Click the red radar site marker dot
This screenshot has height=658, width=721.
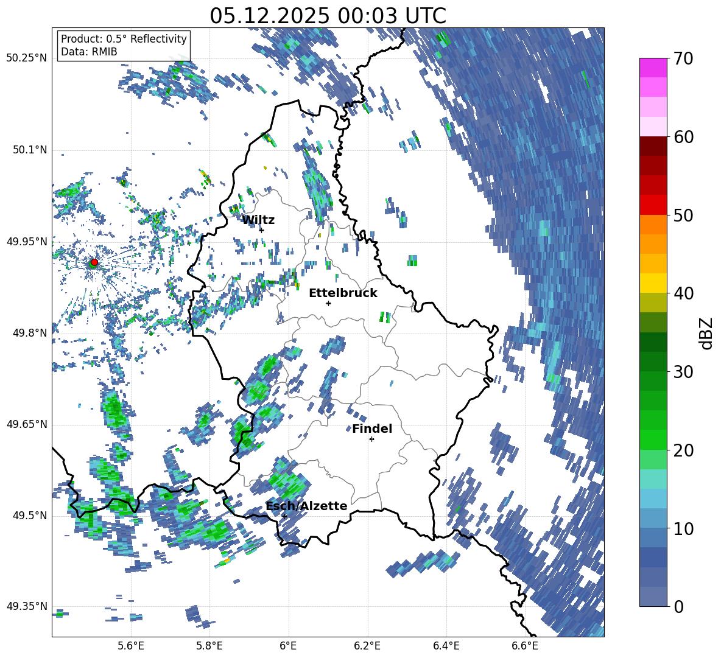[94, 262]
